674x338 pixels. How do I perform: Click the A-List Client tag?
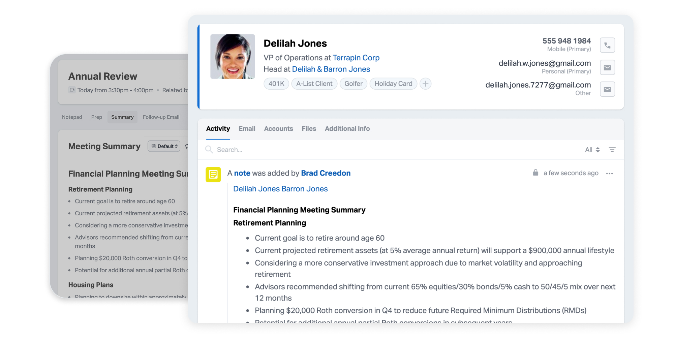click(314, 84)
